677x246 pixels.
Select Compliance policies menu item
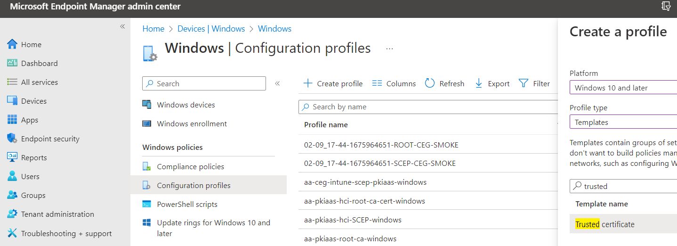click(x=190, y=166)
